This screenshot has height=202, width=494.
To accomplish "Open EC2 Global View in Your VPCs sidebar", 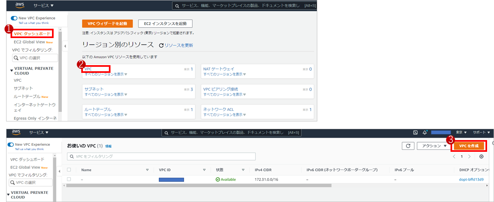I will 25,167.
